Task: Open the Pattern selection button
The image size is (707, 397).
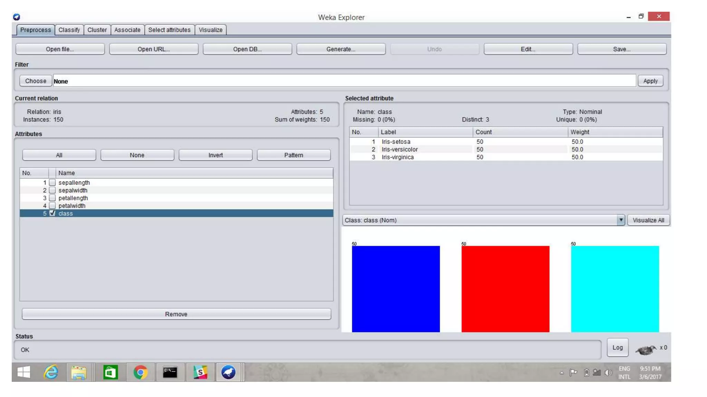Action: coord(294,155)
